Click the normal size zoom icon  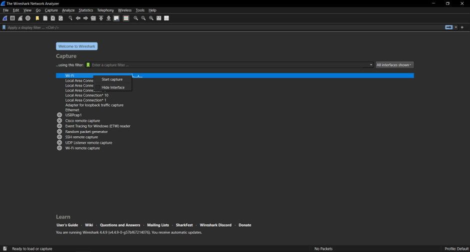(x=151, y=18)
